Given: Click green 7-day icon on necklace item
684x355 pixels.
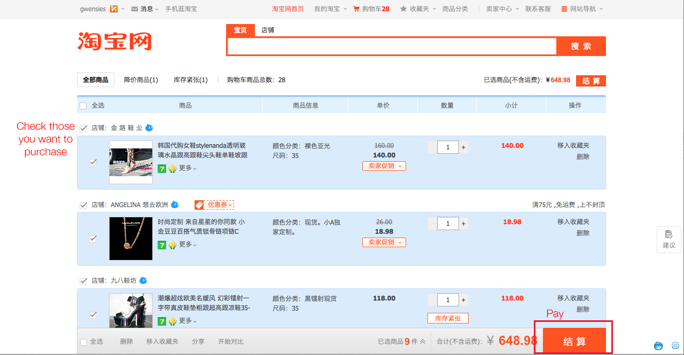Looking at the screenshot, I should [x=162, y=245].
